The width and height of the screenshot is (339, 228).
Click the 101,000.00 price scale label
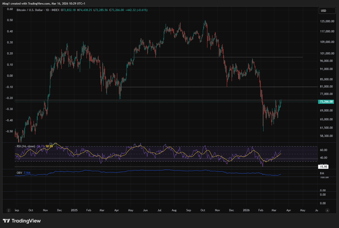pos(327,53)
